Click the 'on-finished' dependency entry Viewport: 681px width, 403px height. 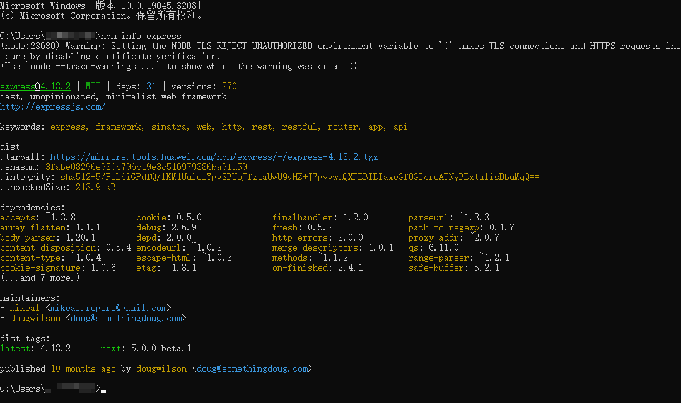click(317, 268)
